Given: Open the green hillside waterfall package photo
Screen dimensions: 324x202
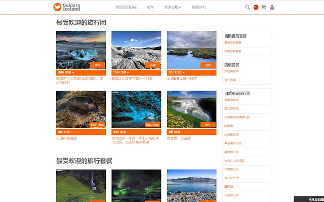Looking at the screenshot, I should click(x=81, y=186).
